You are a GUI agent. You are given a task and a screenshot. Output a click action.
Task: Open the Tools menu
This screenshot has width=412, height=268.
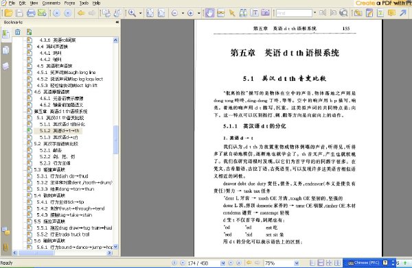tap(84, 3)
